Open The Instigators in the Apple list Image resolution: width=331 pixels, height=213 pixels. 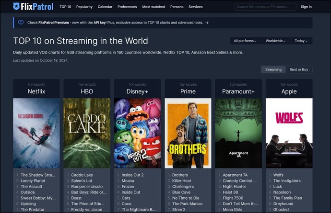[287, 181]
